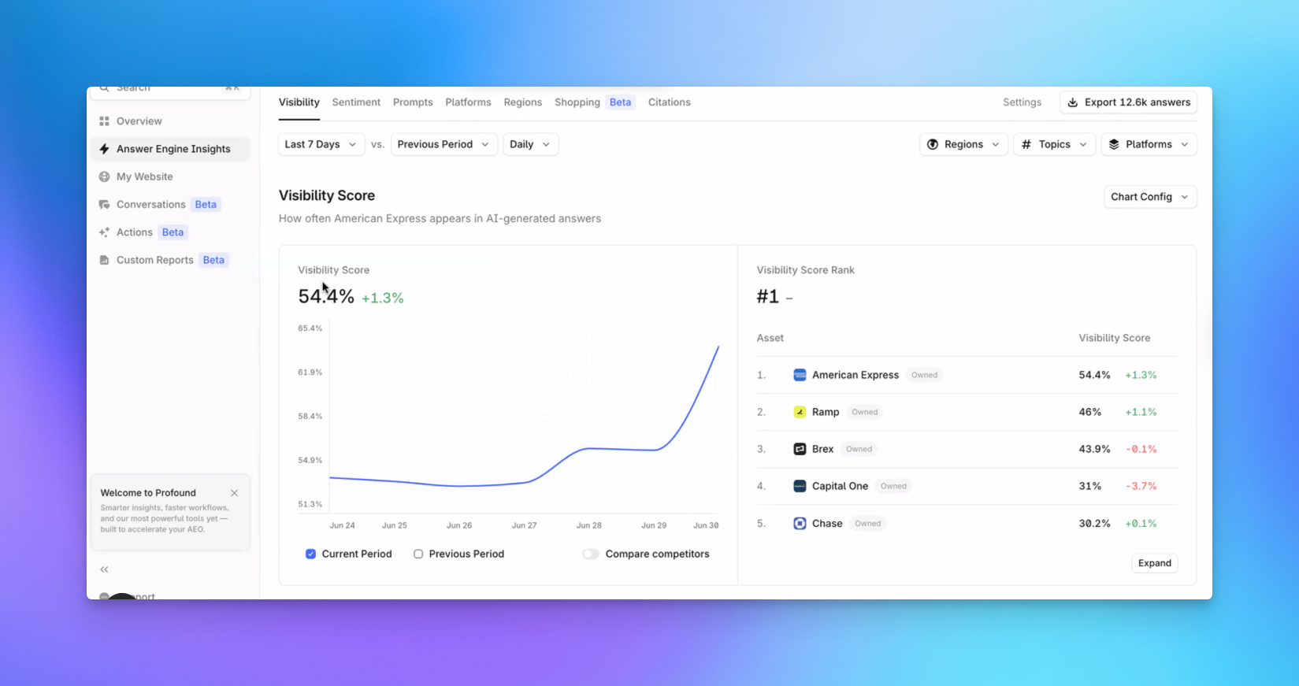Image resolution: width=1299 pixels, height=686 pixels.
Task: Switch to the Visibility tab
Action: pyautogui.click(x=299, y=102)
